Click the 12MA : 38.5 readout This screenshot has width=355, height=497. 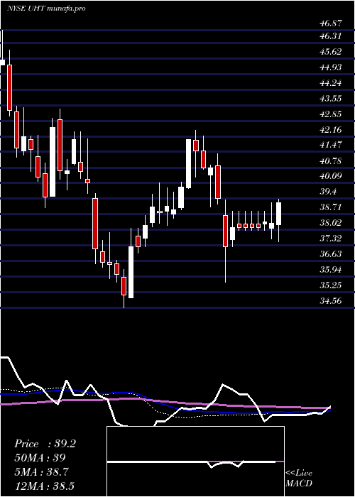point(44,486)
